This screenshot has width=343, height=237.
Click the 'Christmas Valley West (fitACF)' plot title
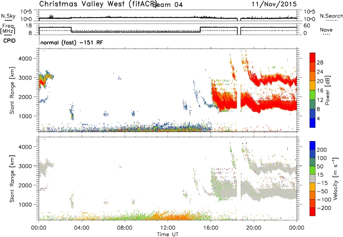click(x=98, y=4)
